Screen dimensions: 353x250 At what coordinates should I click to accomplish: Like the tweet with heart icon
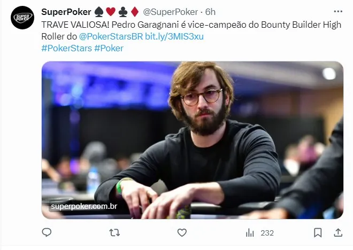(x=182, y=233)
